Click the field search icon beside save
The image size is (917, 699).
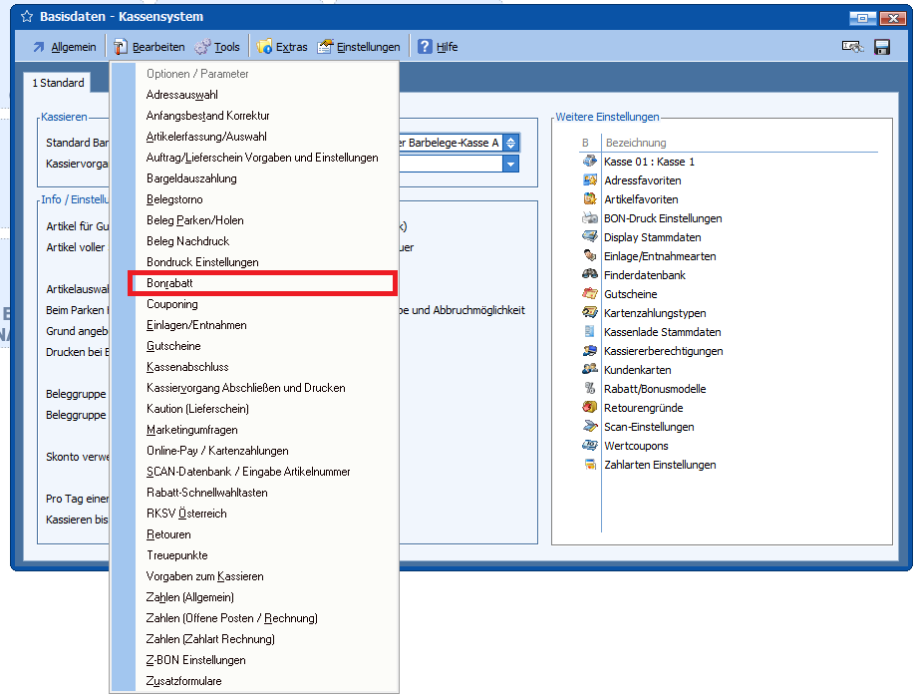click(x=852, y=47)
